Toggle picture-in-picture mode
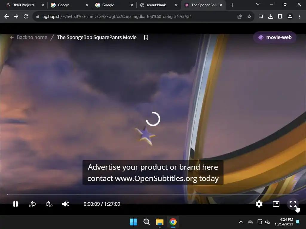 tap(276, 204)
